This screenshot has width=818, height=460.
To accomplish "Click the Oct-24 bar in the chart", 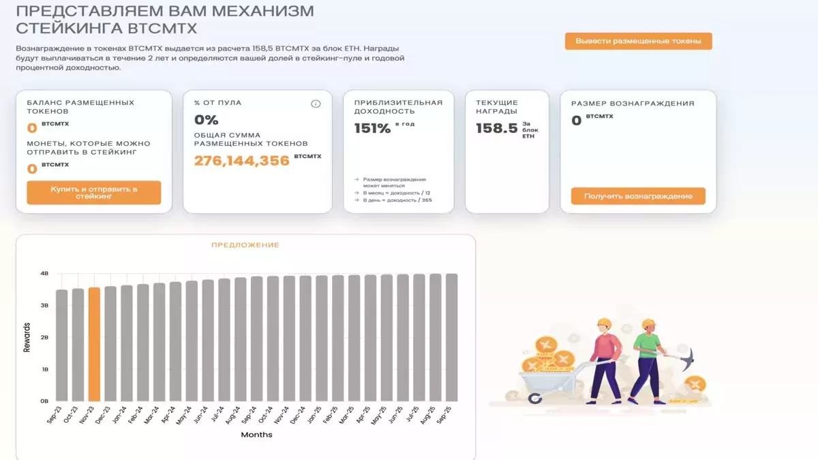I will tap(273, 339).
